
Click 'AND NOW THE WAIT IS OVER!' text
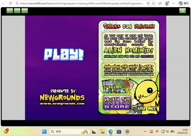click(129, 67)
